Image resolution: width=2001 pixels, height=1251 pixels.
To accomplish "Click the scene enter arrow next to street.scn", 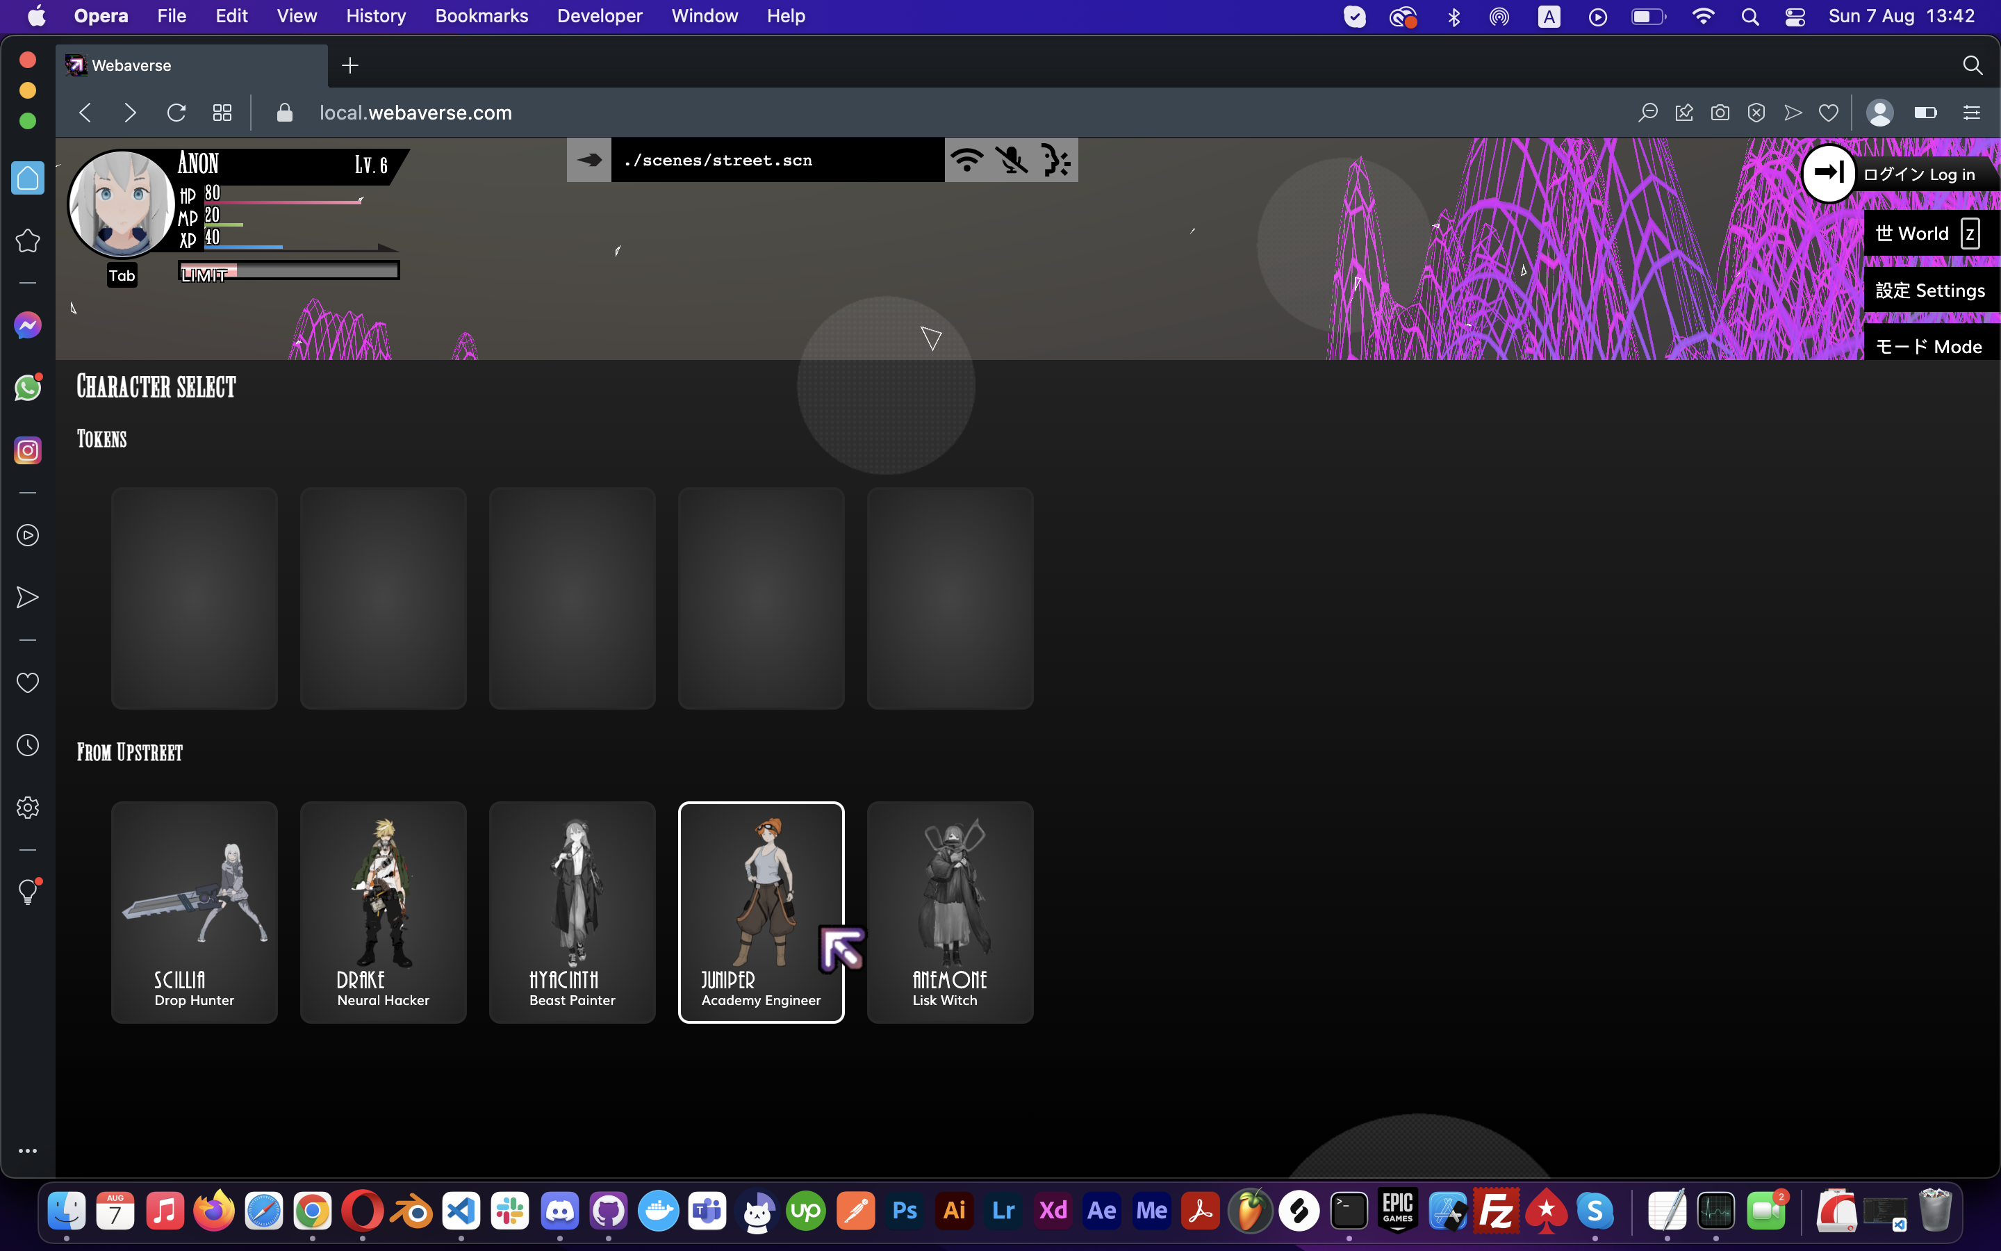I will [588, 160].
